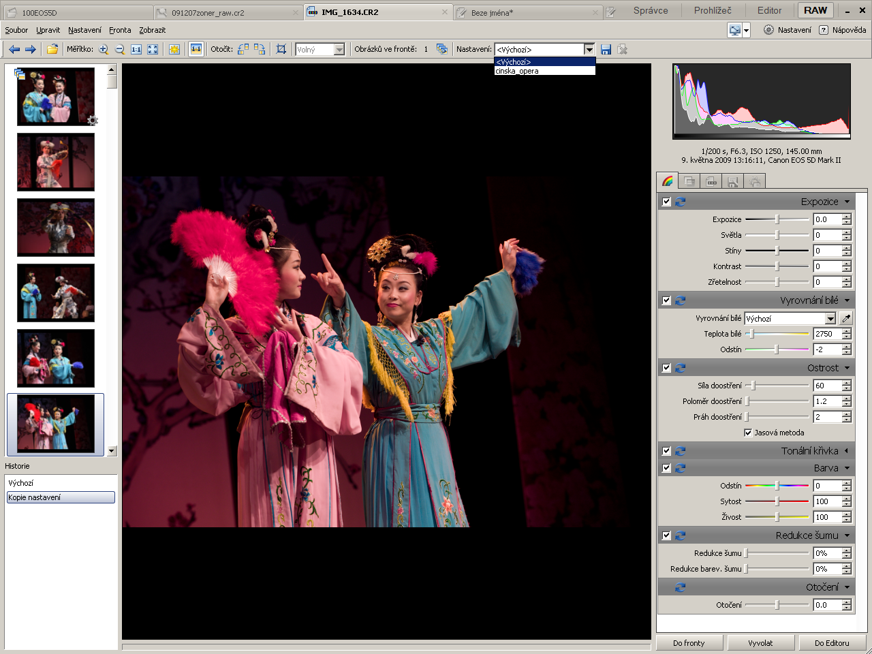This screenshot has width=872, height=654.
Task: Toggle the Redukce šumu section checkbox
Action: pyautogui.click(x=666, y=535)
